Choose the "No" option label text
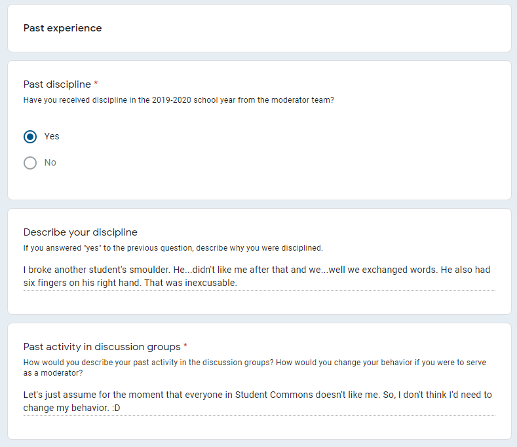Screen dimensions: 517x447 coord(50,162)
